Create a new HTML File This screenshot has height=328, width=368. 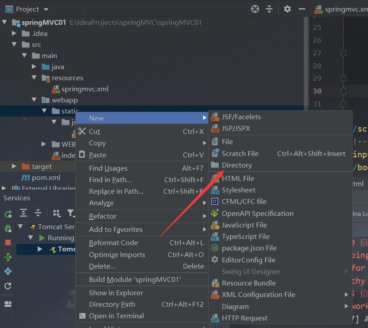(x=280, y=178)
